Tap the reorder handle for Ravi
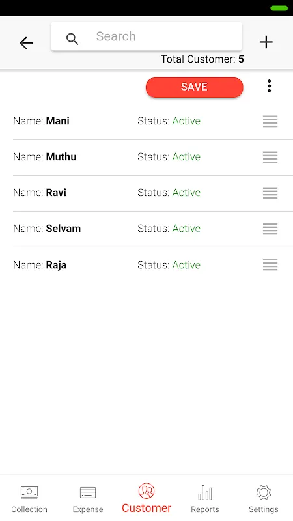Screen dimensions: 293x521 pos(270,193)
